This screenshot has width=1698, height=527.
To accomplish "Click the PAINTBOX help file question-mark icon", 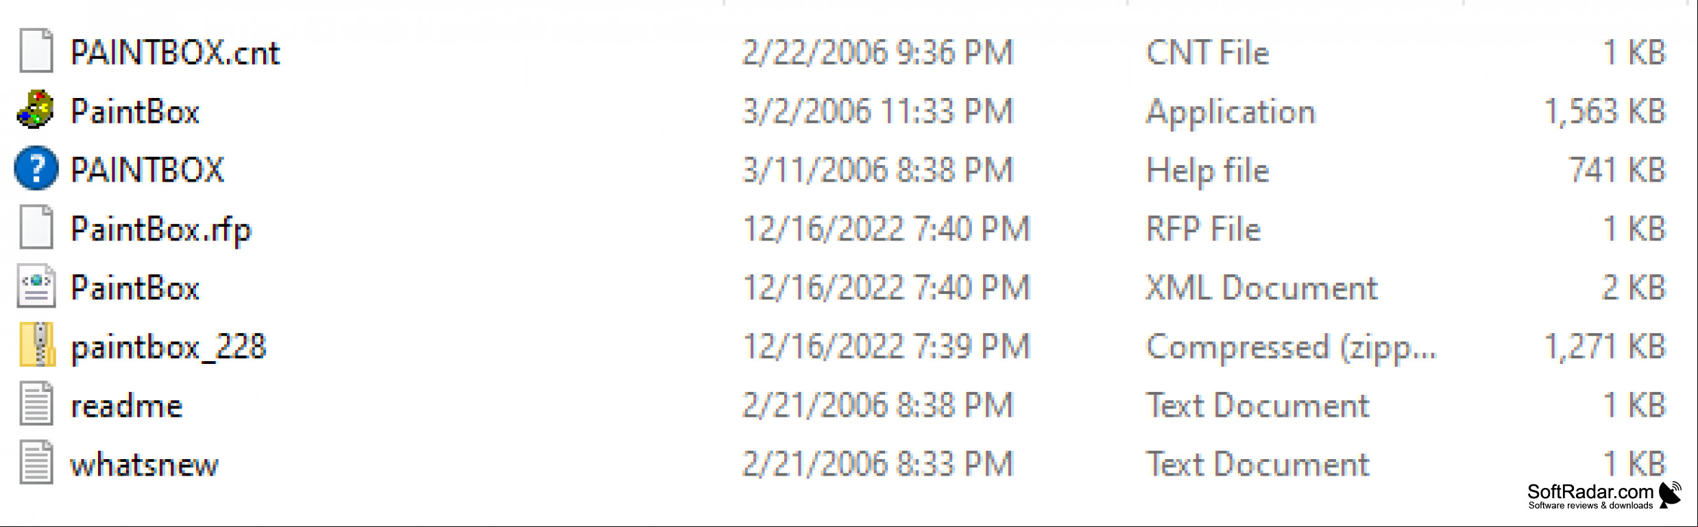I will [x=36, y=168].
